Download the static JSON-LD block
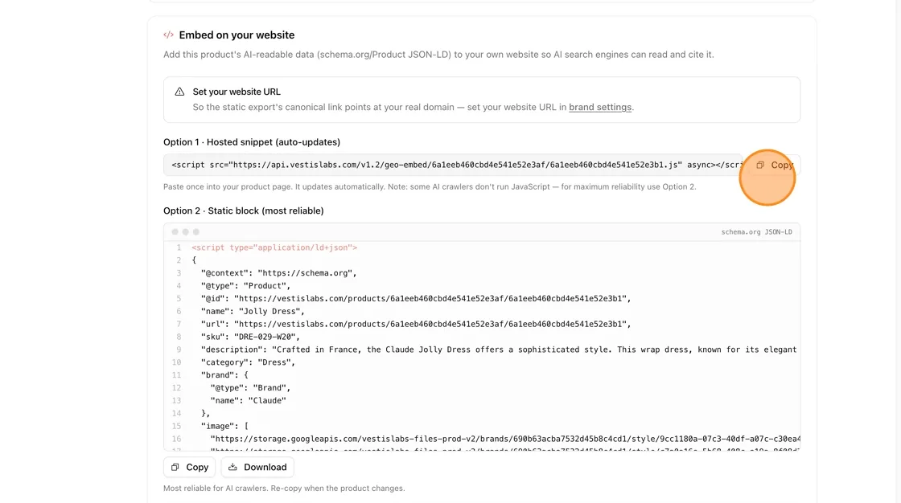901x503 pixels. [x=257, y=468]
